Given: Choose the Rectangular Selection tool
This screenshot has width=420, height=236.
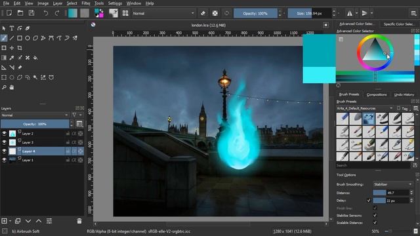Looking at the screenshot, I should click(4, 77).
